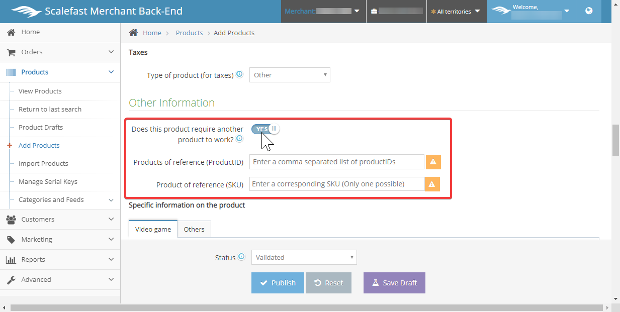Image resolution: width=620 pixels, height=312 pixels.
Task: Toggle the 'require another product' YES switch
Action: pos(265,129)
